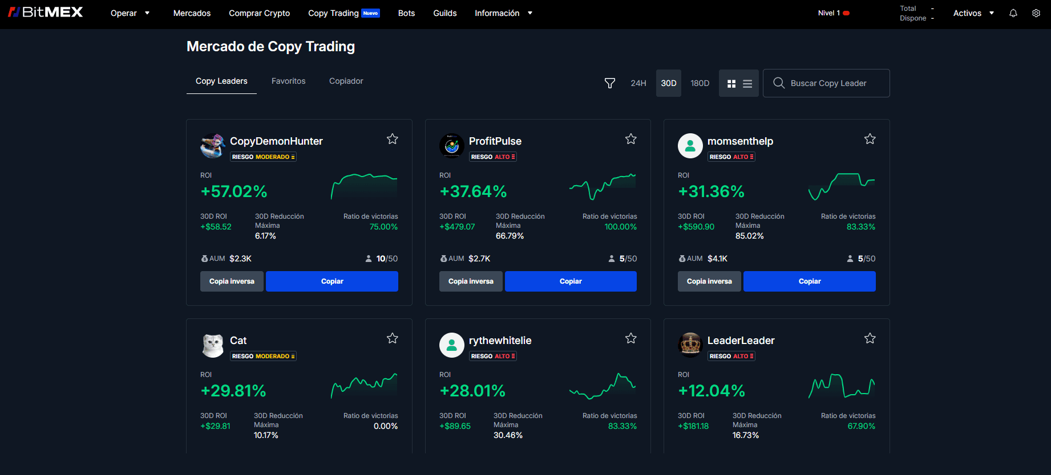Click the +57.02% ROI value

click(x=234, y=191)
